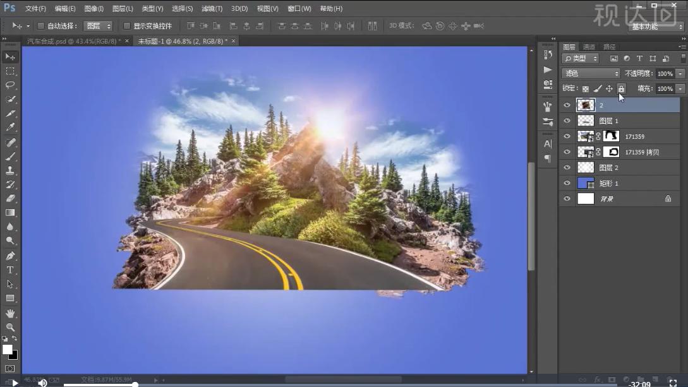The image size is (688, 387).
Task: Select the 171359 拷贝 layer
Action: pyautogui.click(x=643, y=152)
